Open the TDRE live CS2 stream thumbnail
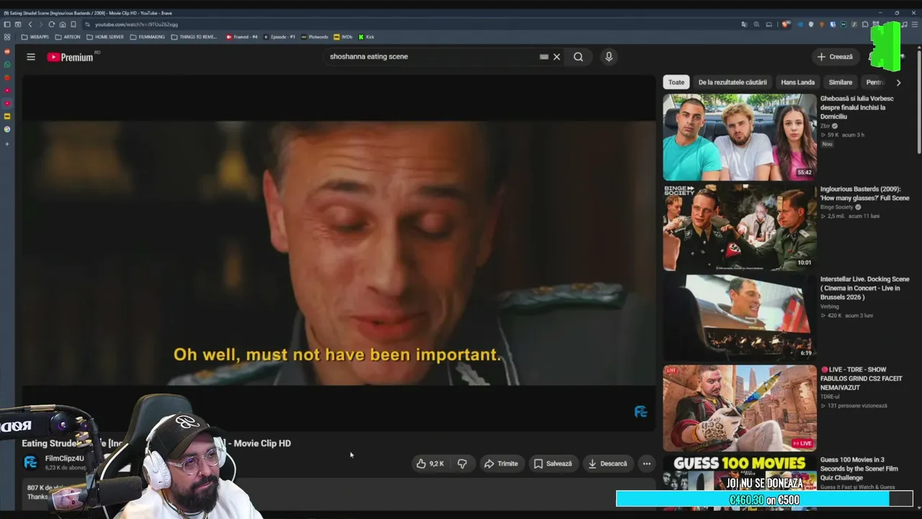This screenshot has width=922, height=519. [x=740, y=408]
